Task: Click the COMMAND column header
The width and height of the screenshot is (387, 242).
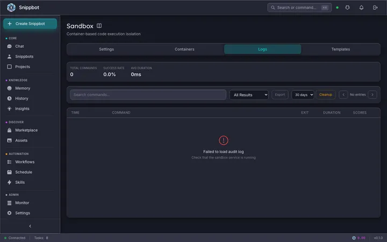Action: (x=121, y=112)
